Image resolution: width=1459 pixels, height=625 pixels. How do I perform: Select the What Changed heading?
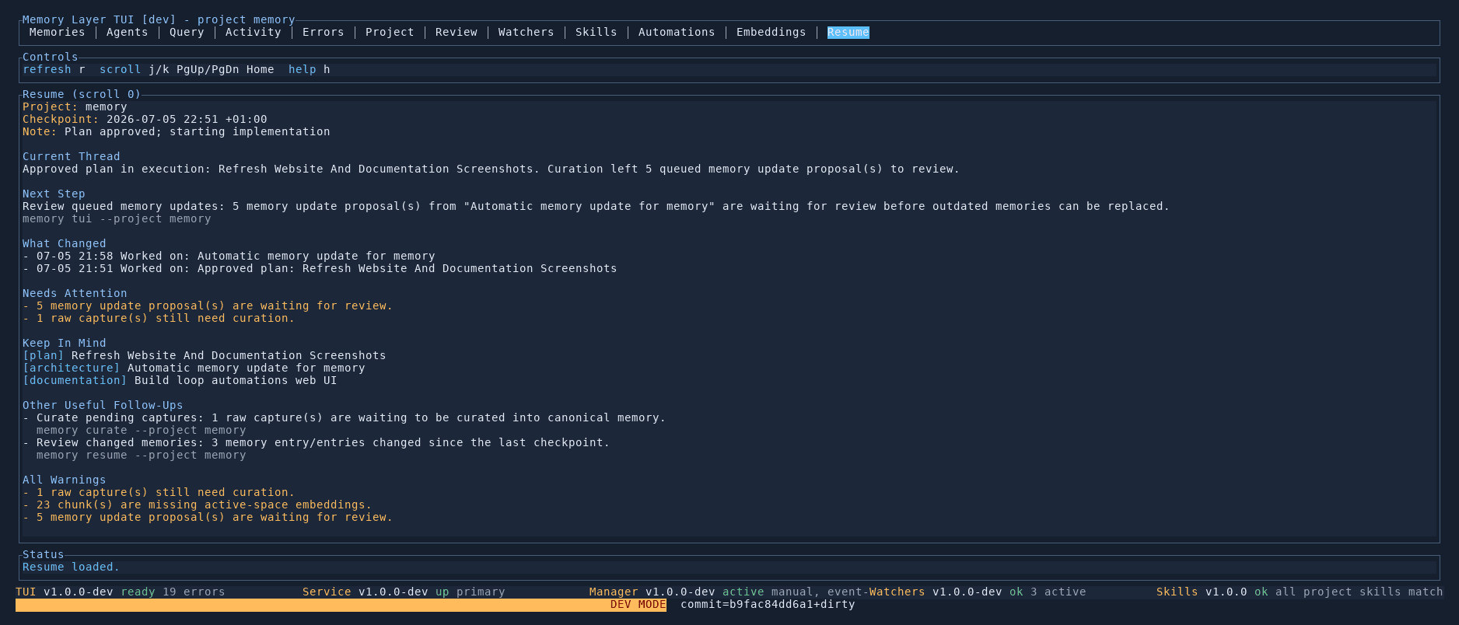coord(64,243)
